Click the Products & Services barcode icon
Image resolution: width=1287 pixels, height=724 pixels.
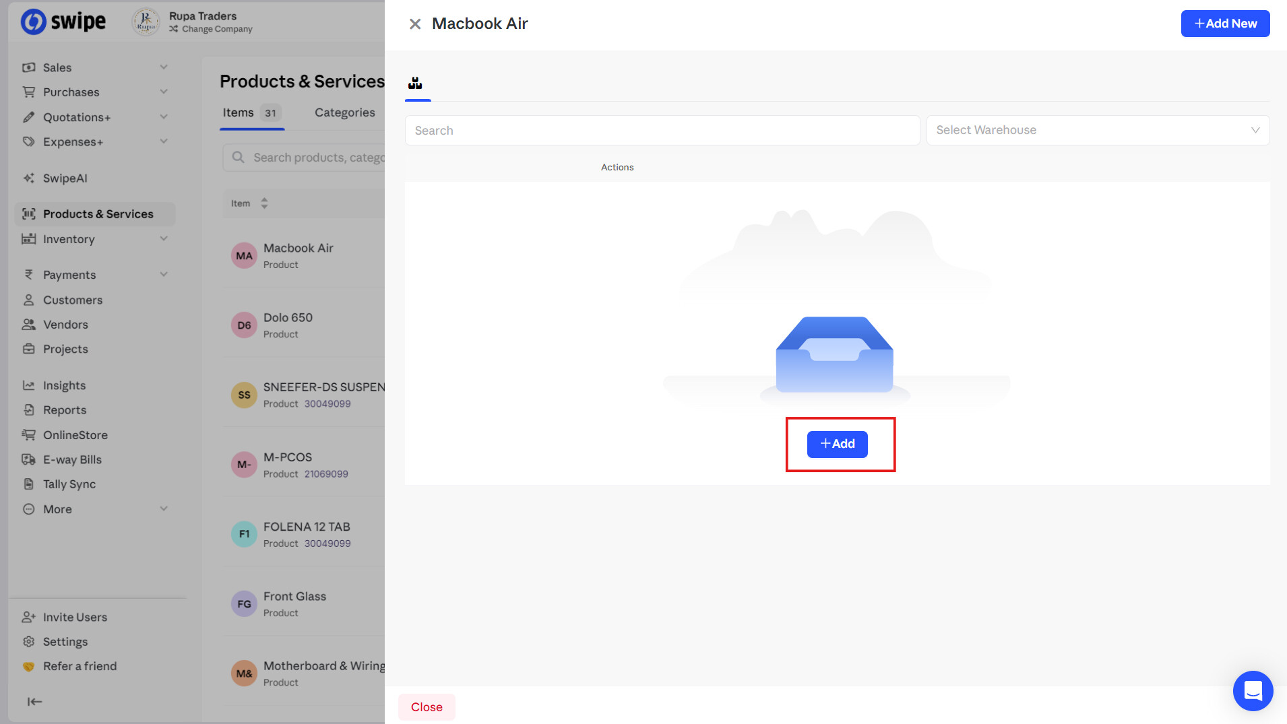pos(28,213)
